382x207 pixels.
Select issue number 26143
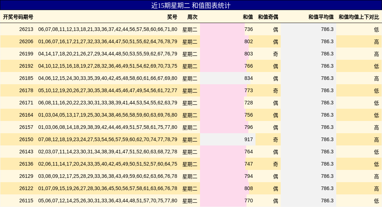pyautogui.click(x=26, y=152)
